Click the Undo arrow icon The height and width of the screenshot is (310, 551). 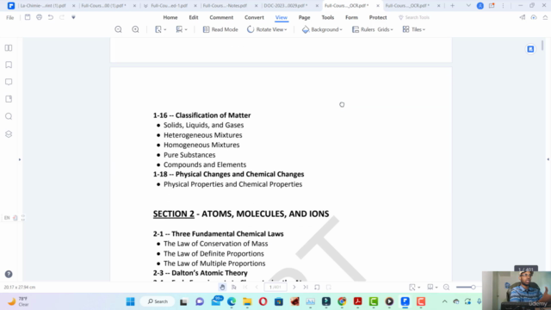click(51, 17)
